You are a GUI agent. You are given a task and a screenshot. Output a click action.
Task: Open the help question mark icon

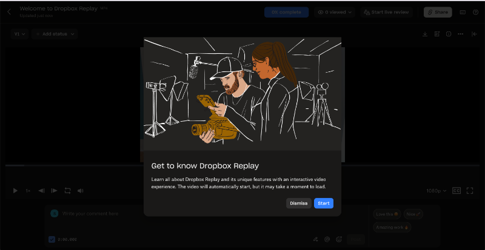click(x=476, y=12)
